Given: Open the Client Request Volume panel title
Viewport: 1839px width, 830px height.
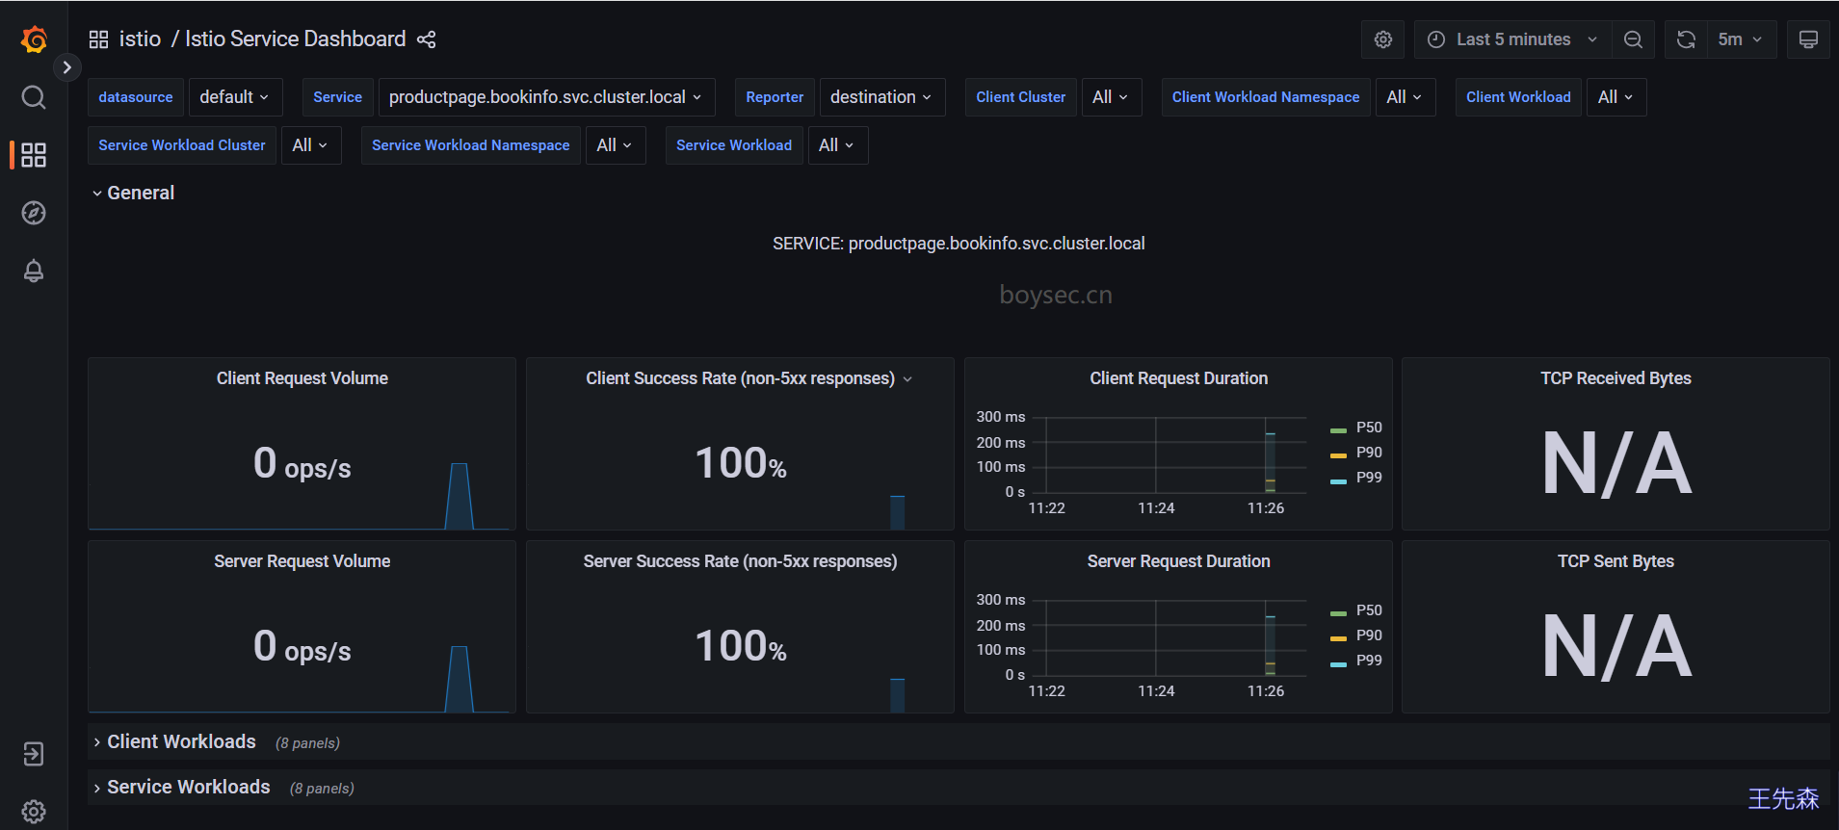Looking at the screenshot, I should coord(302,378).
